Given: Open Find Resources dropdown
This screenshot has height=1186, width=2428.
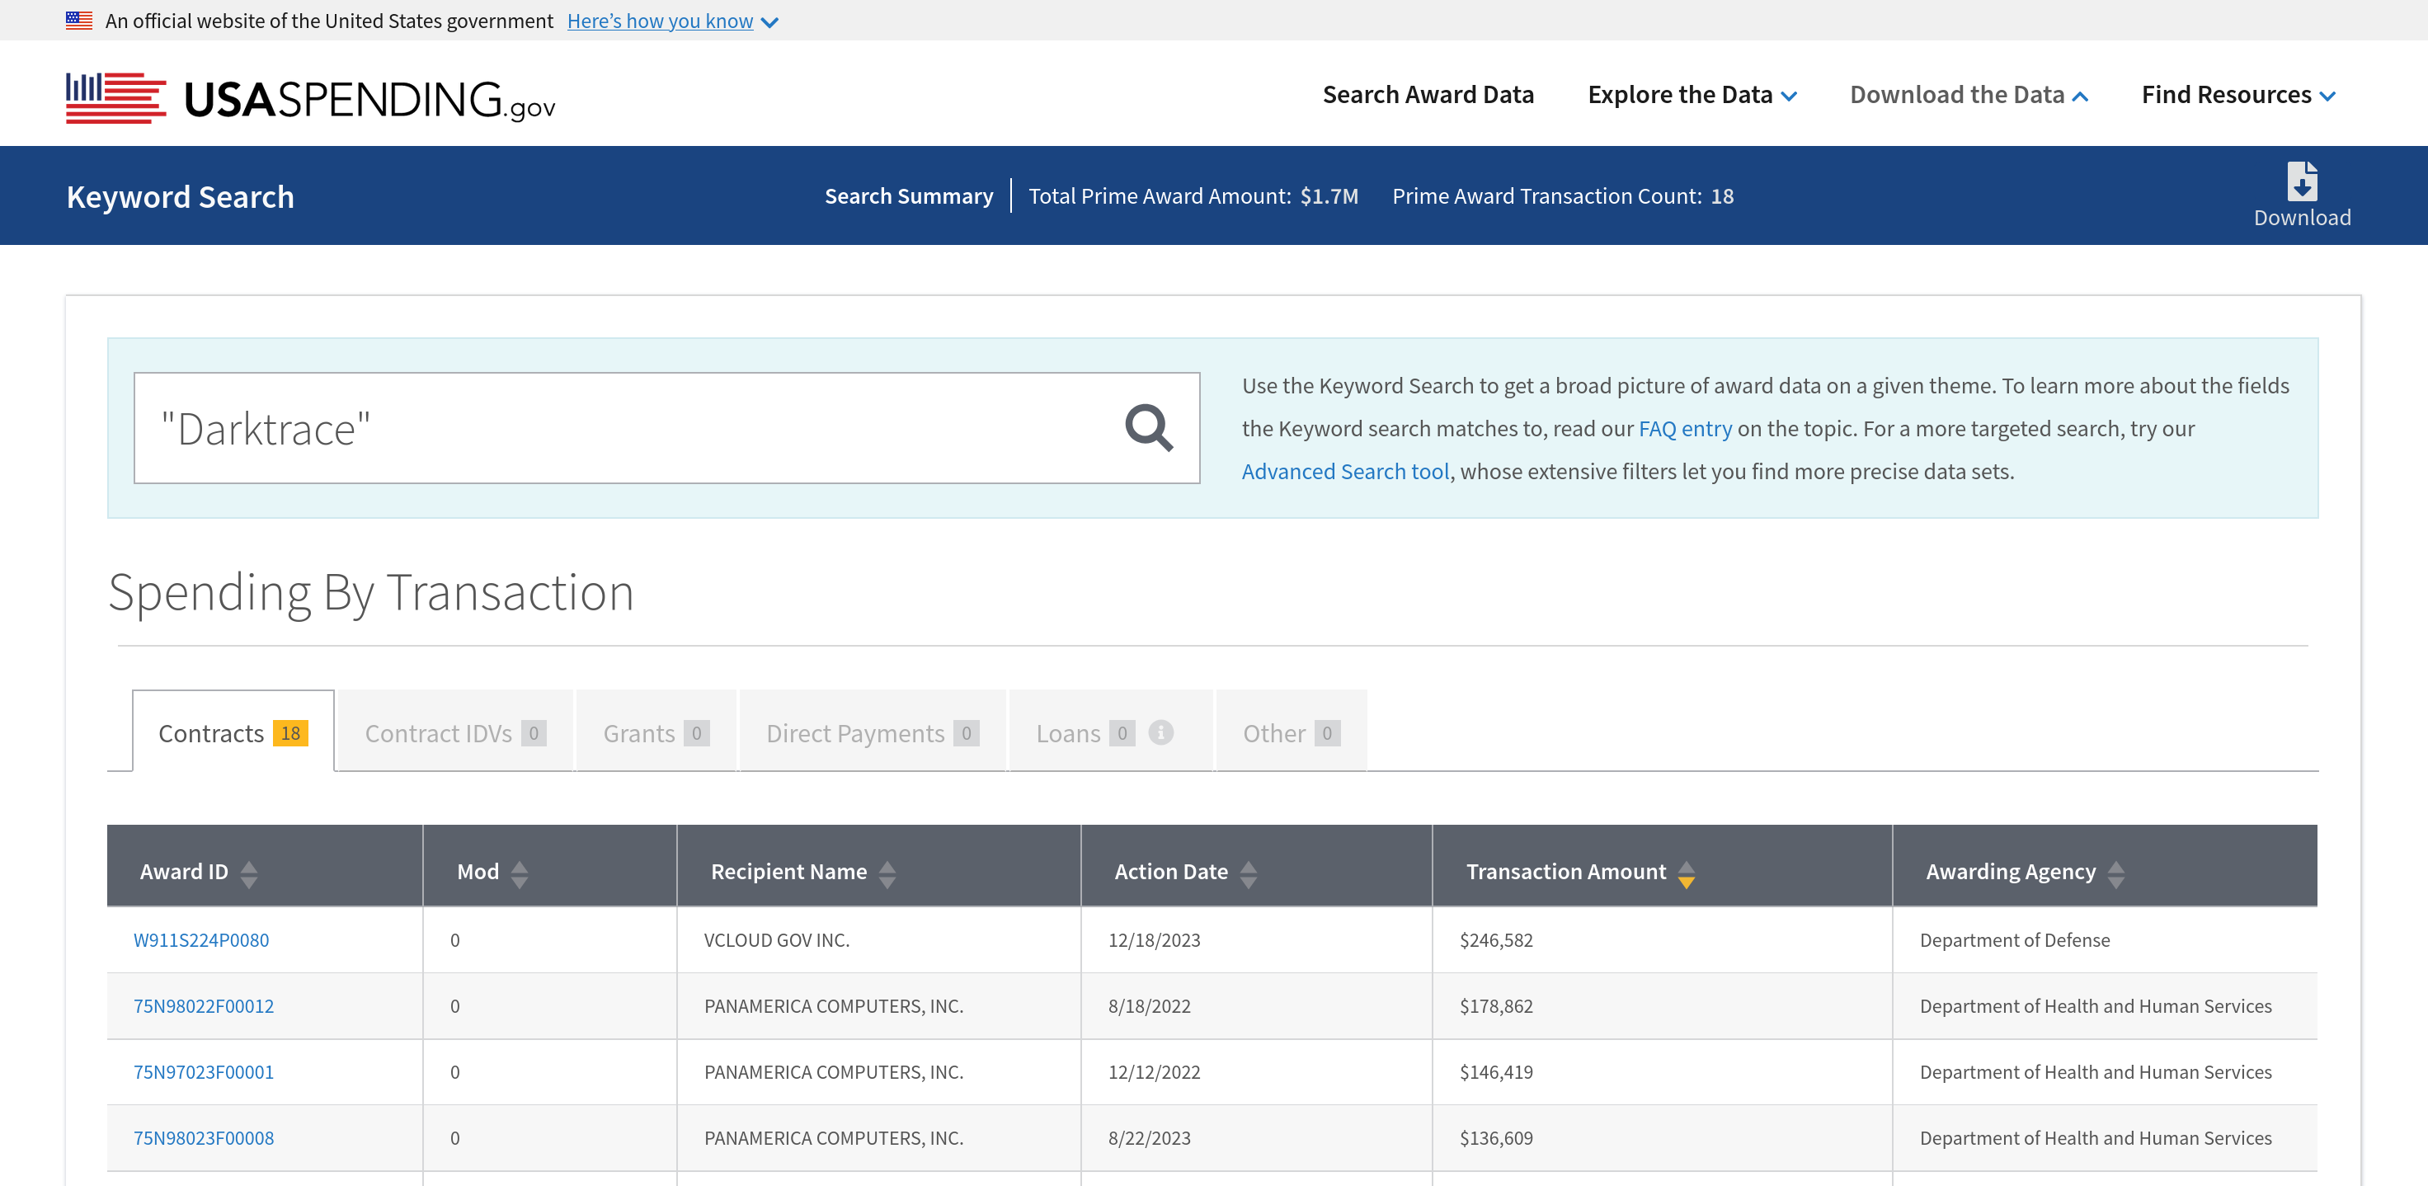Looking at the screenshot, I should 2237,94.
